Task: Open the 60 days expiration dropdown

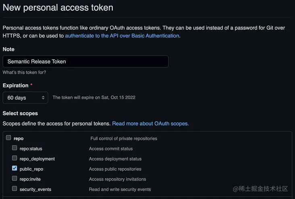Action: click(25, 97)
